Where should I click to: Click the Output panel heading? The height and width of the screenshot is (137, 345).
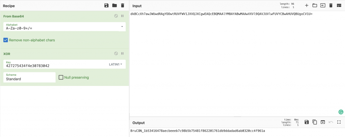(138, 123)
